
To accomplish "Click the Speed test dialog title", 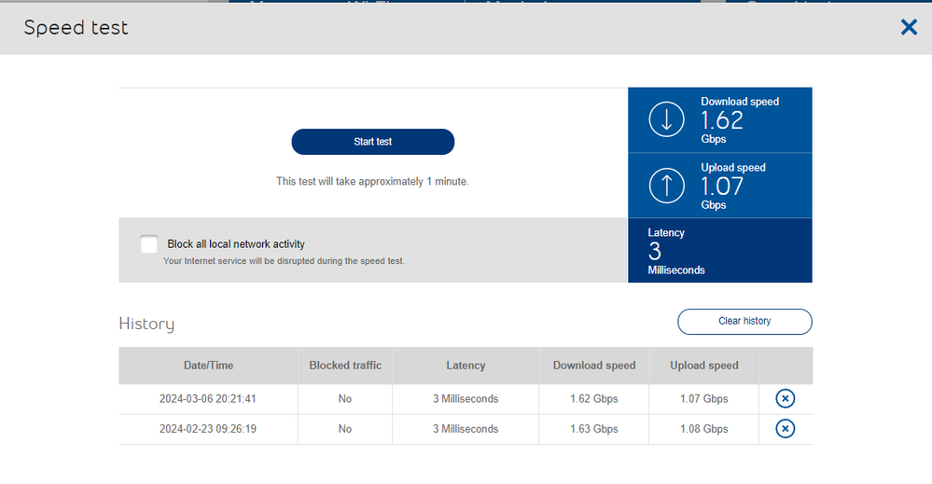I will (76, 27).
